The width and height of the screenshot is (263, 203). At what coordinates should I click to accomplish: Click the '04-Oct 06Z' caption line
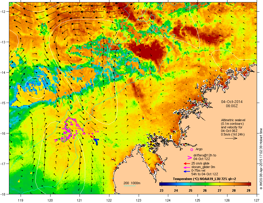[229, 131]
